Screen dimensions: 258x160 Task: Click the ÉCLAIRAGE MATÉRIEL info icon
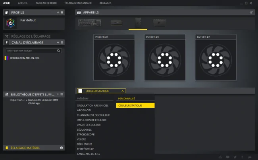click(x=62, y=148)
